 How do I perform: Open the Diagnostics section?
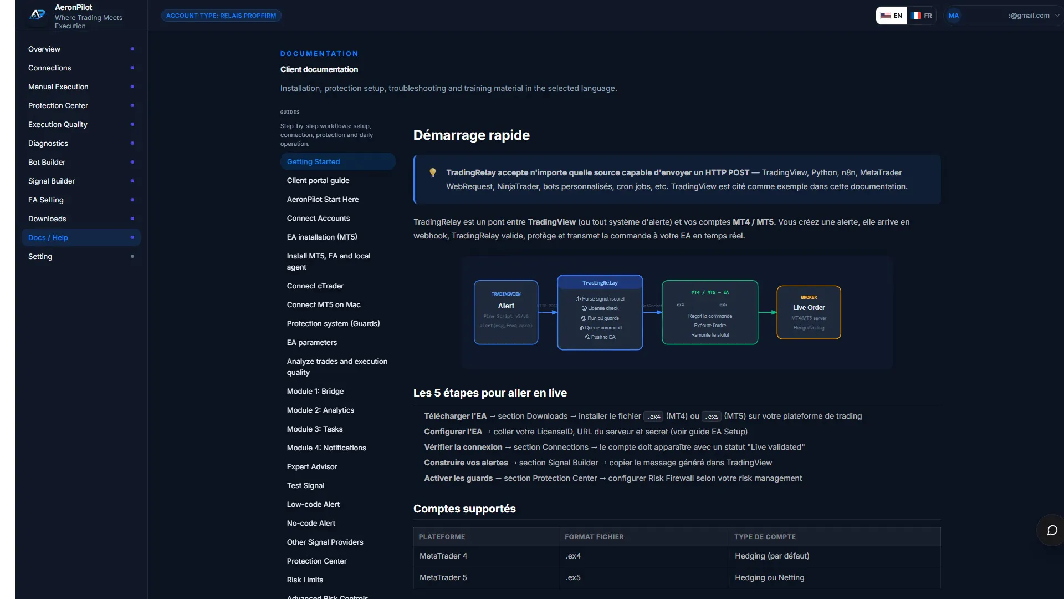pyautogui.click(x=81, y=143)
